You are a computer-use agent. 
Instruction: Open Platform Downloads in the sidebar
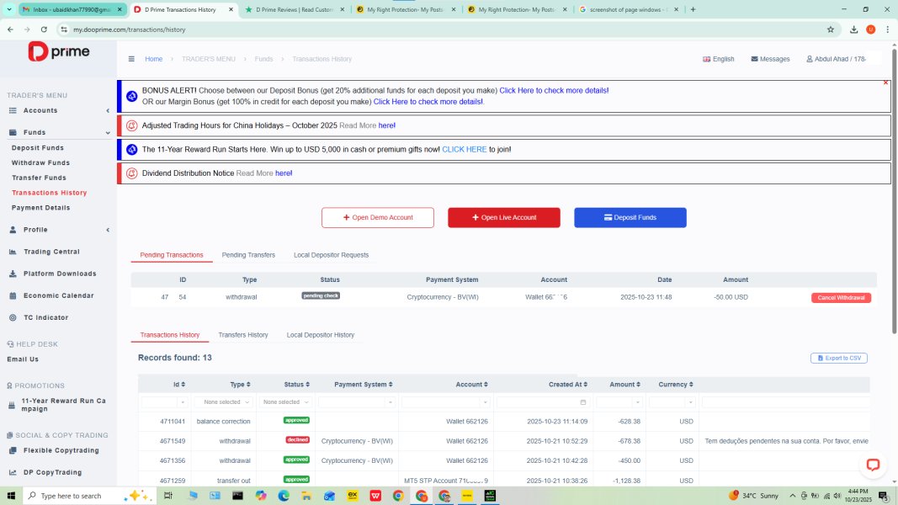pyautogui.click(x=59, y=274)
